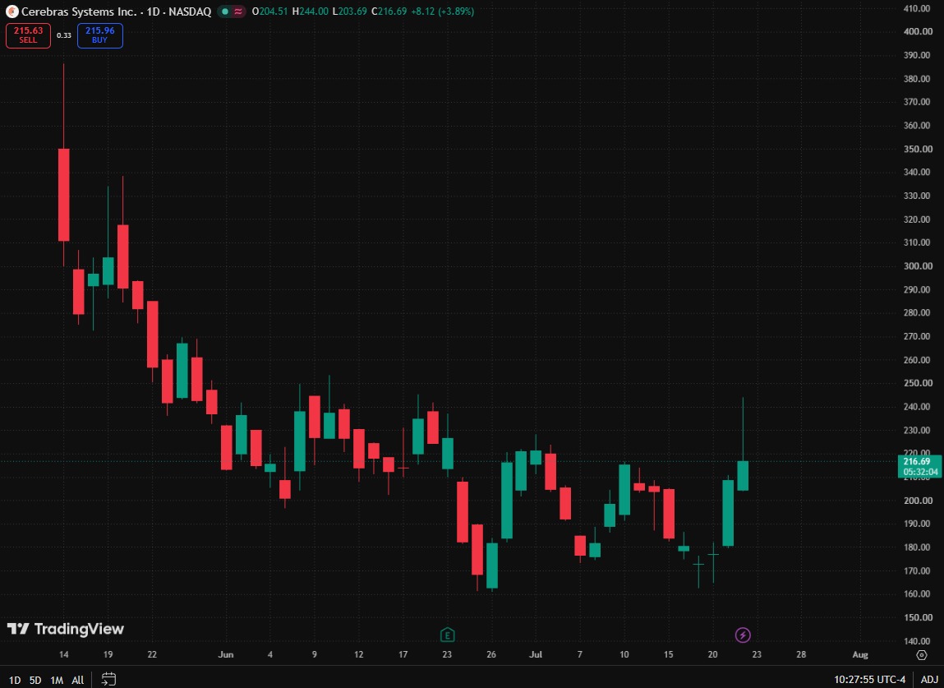This screenshot has height=688, width=944.
Task: Select the 1M time range
Action: [x=57, y=680]
